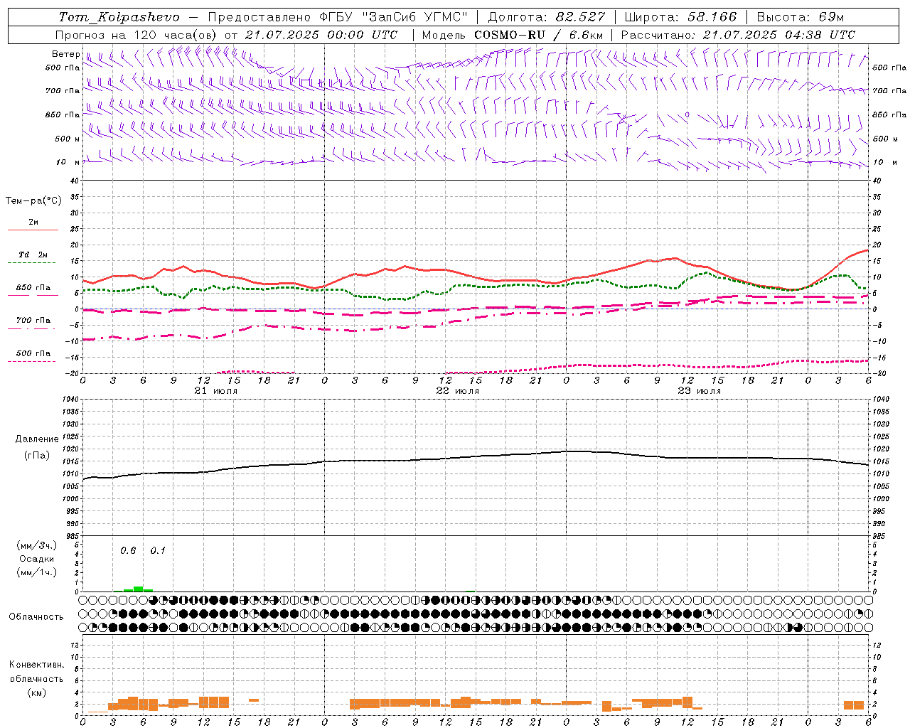
Task: Click the Облачность cloud cover label
Action: coord(36,617)
